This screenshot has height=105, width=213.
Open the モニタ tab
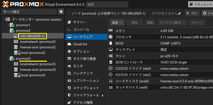tap(86, 66)
